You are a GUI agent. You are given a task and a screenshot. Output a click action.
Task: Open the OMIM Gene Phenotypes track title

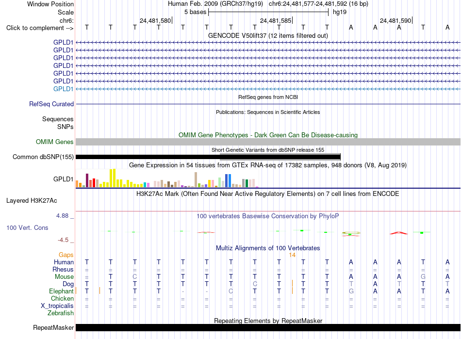click(x=268, y=135)
